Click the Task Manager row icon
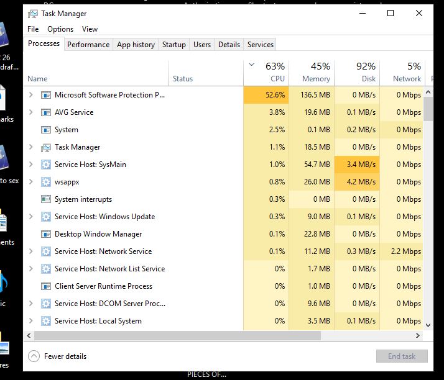444x380 pixels. point(46,147)
